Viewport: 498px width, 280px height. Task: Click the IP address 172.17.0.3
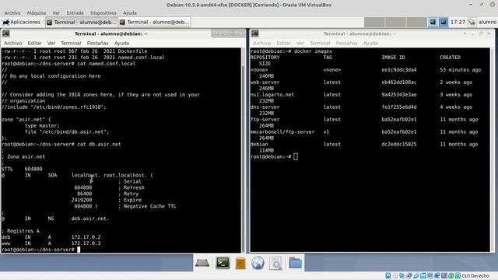point(86,243)
